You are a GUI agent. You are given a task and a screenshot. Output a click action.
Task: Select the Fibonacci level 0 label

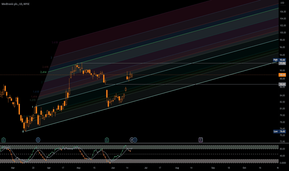(x=23, y=132)
